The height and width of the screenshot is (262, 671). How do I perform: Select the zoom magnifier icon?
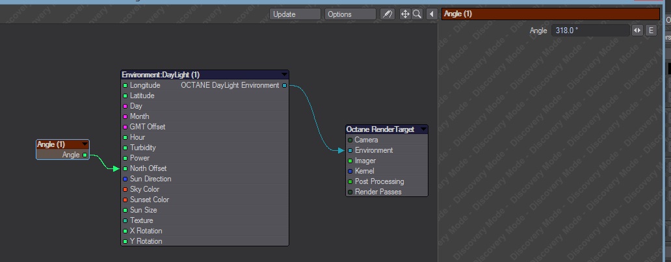pos(417,14)
